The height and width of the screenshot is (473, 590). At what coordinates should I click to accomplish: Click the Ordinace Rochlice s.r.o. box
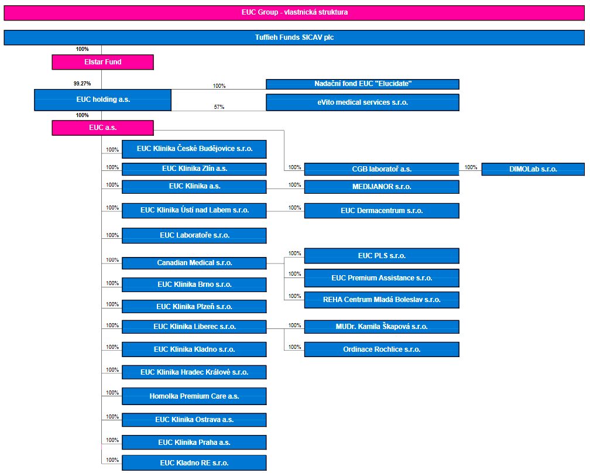(382, 349)
